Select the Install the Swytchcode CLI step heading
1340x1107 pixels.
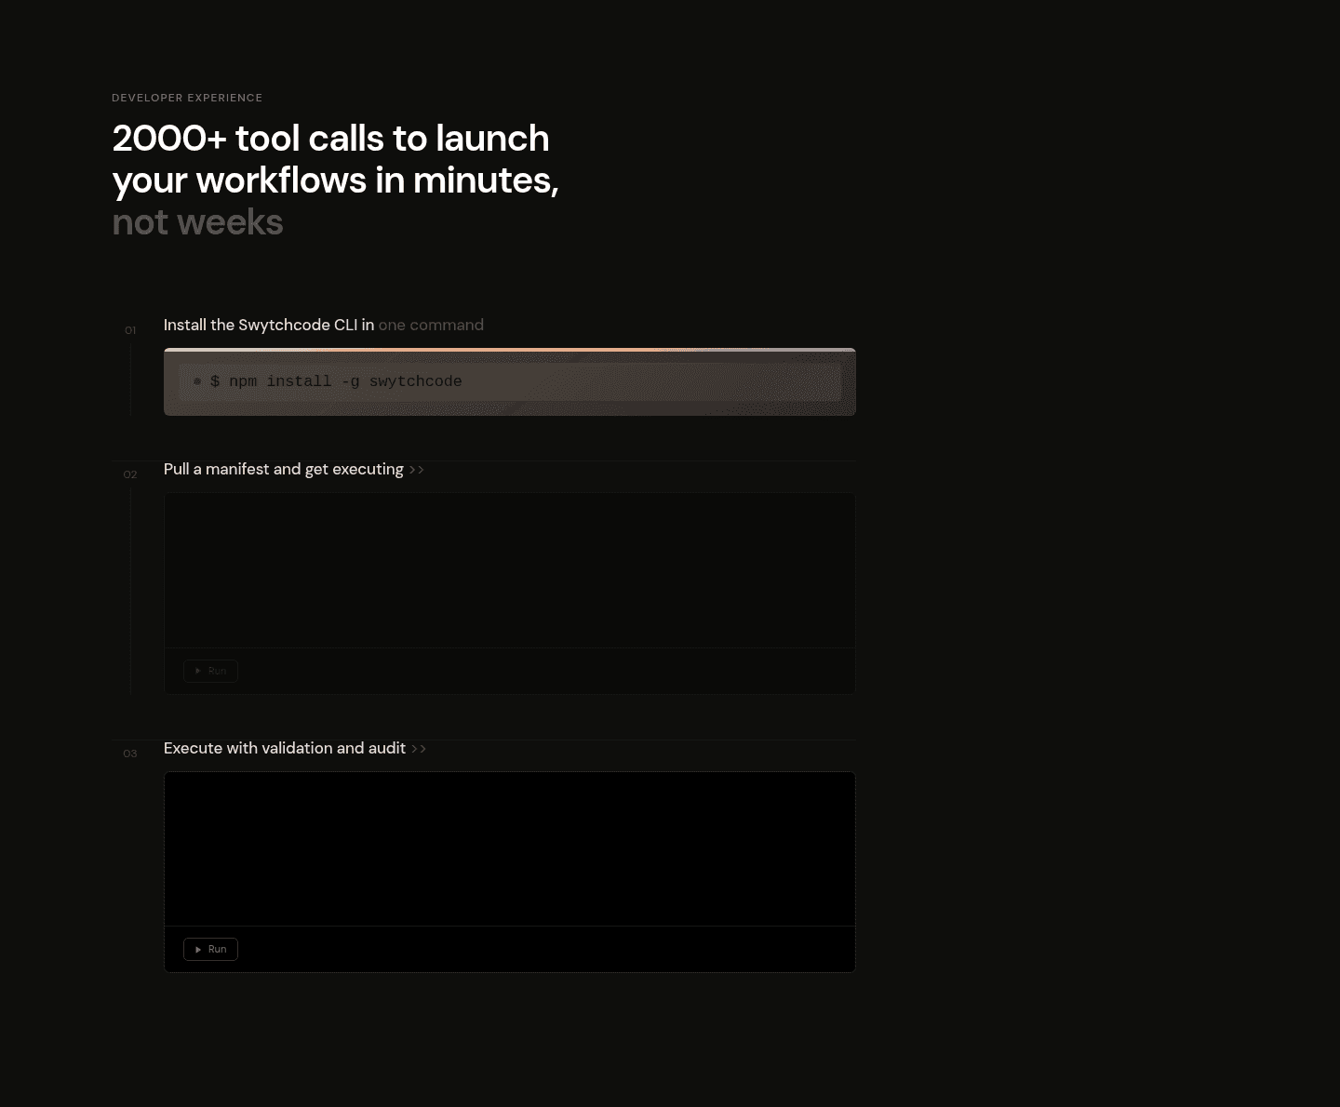click(x=324, y=325)
